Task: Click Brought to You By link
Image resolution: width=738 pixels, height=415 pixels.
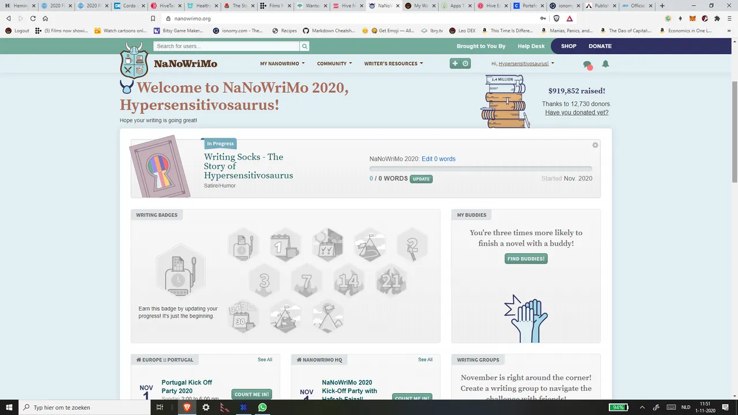Action: point(481,46)
